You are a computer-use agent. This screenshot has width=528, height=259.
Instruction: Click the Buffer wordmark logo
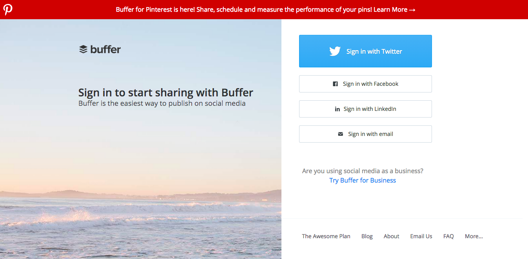pyautogui.click(x=105, y=49)
